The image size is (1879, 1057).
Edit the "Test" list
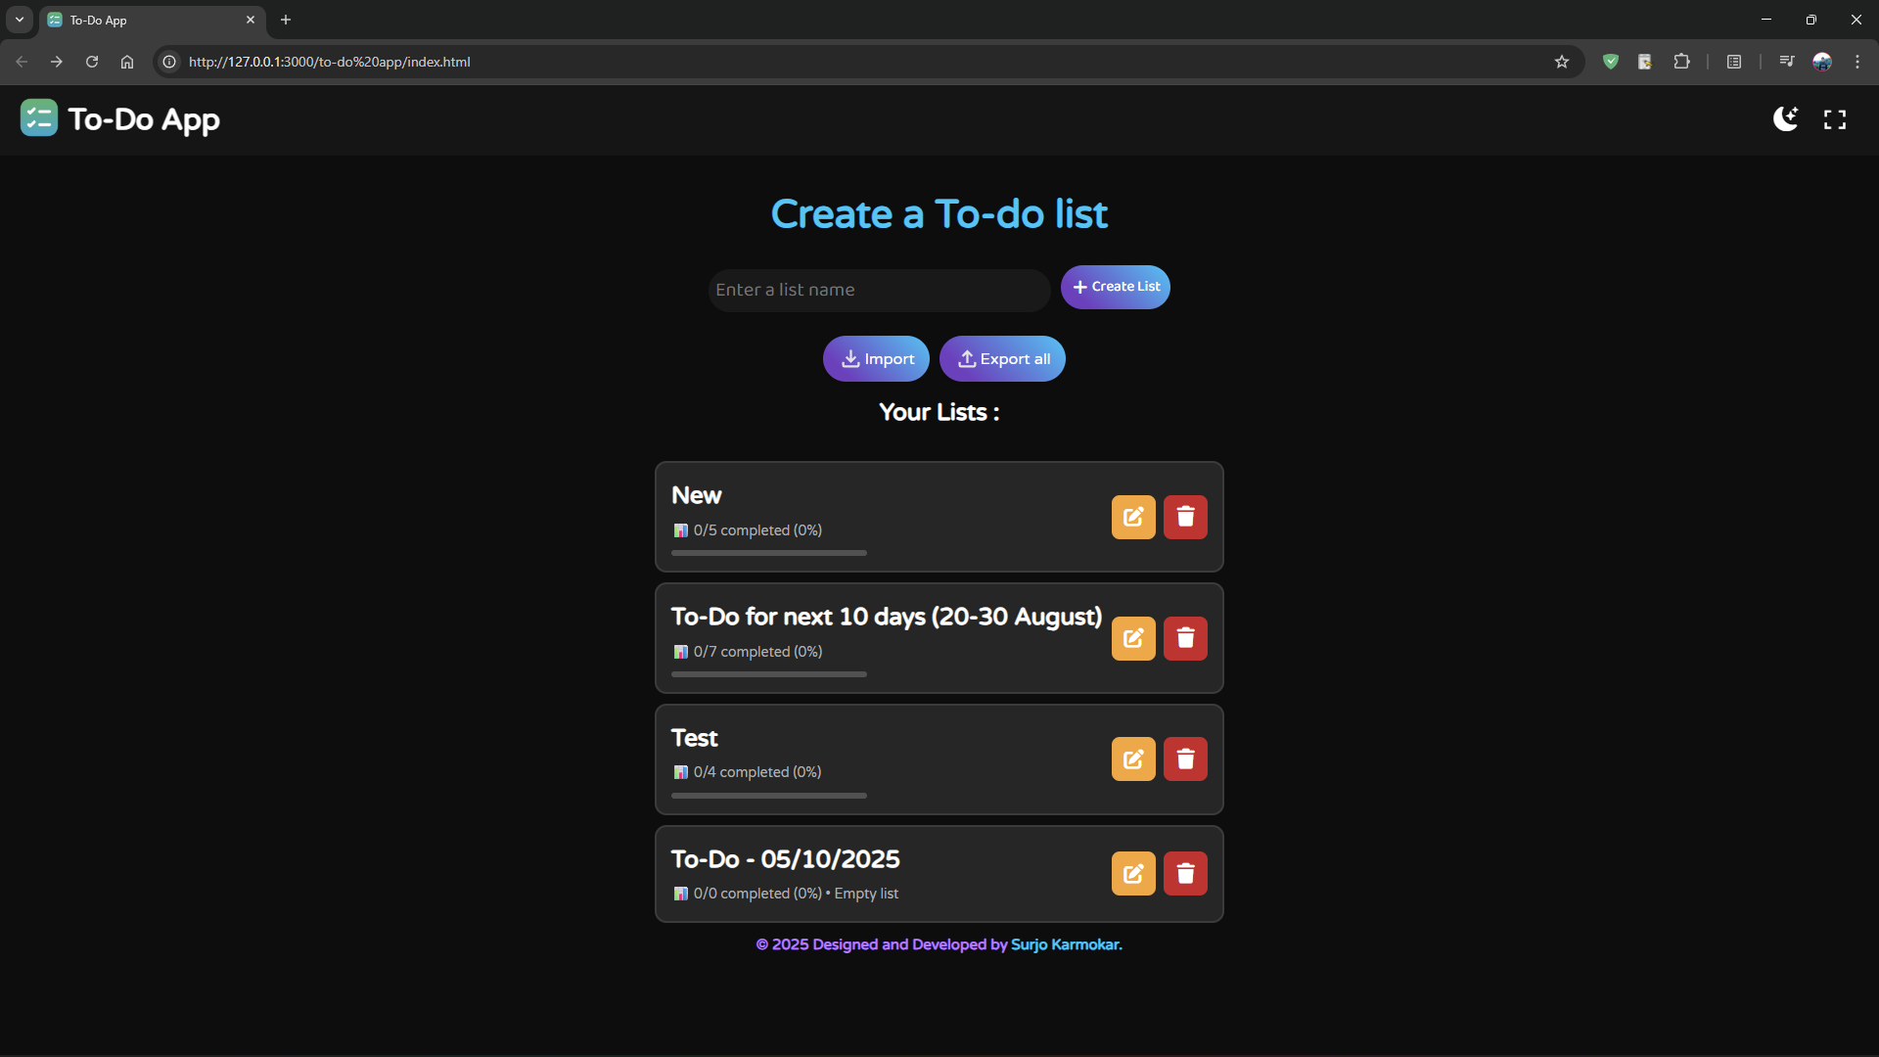click(1133, 759)
